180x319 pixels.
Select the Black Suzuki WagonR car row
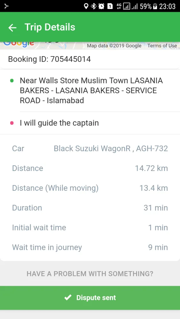90,149
